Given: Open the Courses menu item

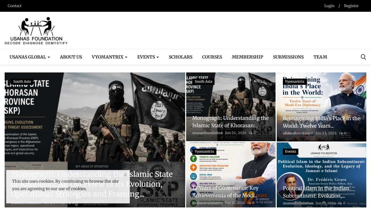Looking at the screenshot, I should [212, 57].
